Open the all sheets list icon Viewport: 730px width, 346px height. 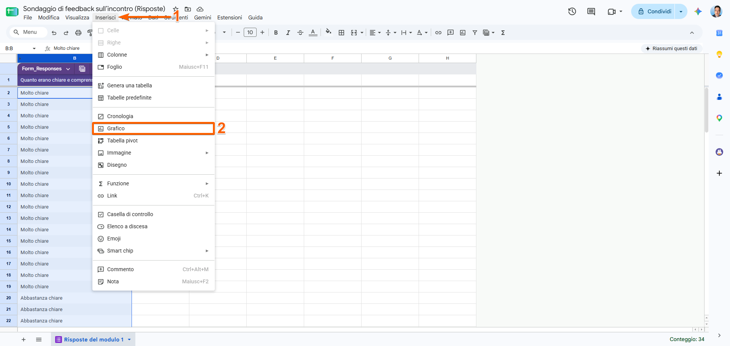tap(39, 340)
